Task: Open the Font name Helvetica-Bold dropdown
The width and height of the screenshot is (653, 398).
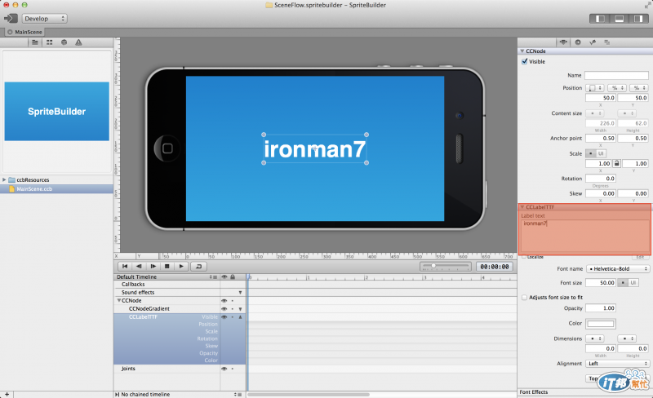Action: coord(618,269)
